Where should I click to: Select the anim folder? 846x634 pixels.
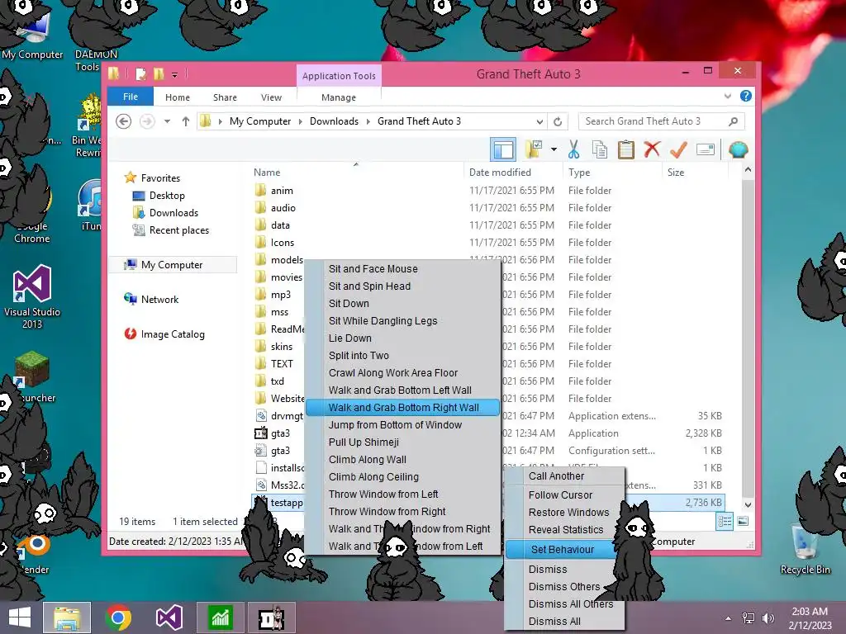coord(283,191)
